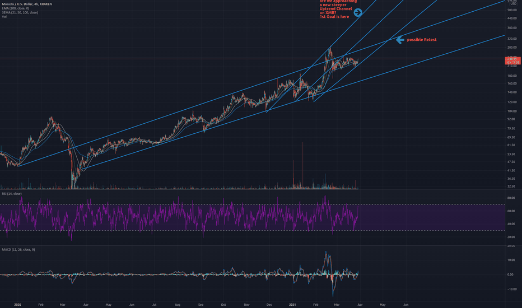Screen dimensions: 522x308
Task: Click the 380.00 price axis label
Action: (512, 28)
